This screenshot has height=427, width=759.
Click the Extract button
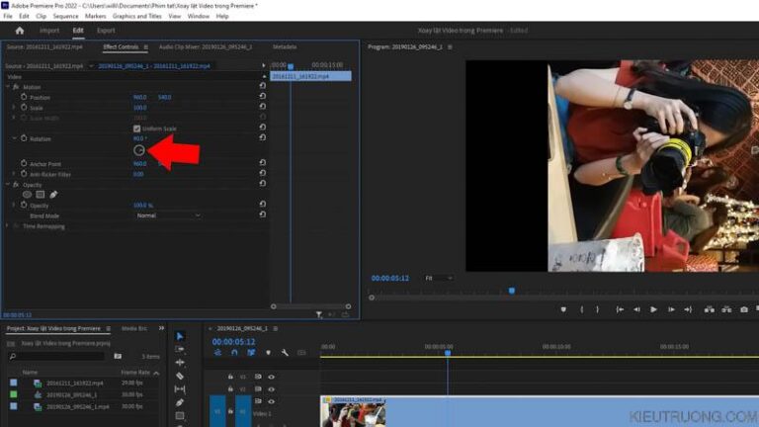click(x=726, y=309)
